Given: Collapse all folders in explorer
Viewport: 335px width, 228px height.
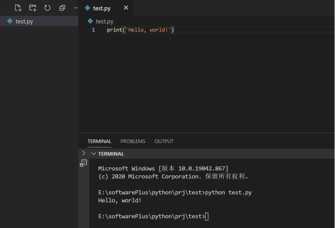Looking at the screenshot, I should pos(62,8).
